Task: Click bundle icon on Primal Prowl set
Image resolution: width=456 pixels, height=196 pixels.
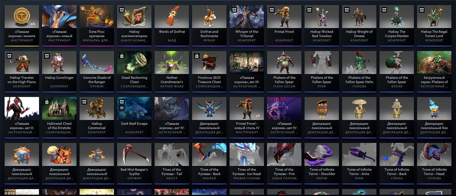Action: [272, 10]
